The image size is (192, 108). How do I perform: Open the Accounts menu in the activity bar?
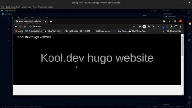189,97
